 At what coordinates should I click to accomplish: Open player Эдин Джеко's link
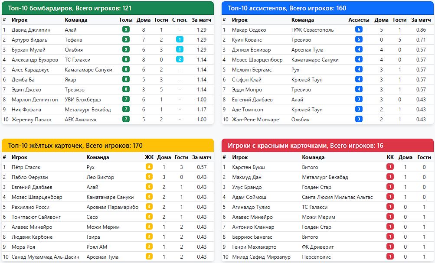coord(26,90)
